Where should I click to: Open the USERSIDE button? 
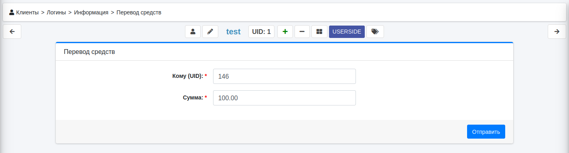click(347, 32)
